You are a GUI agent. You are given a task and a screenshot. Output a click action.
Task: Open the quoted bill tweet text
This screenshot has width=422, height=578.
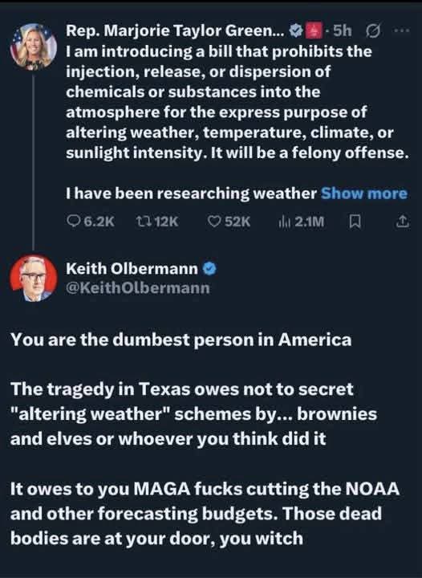click(237, 102)
